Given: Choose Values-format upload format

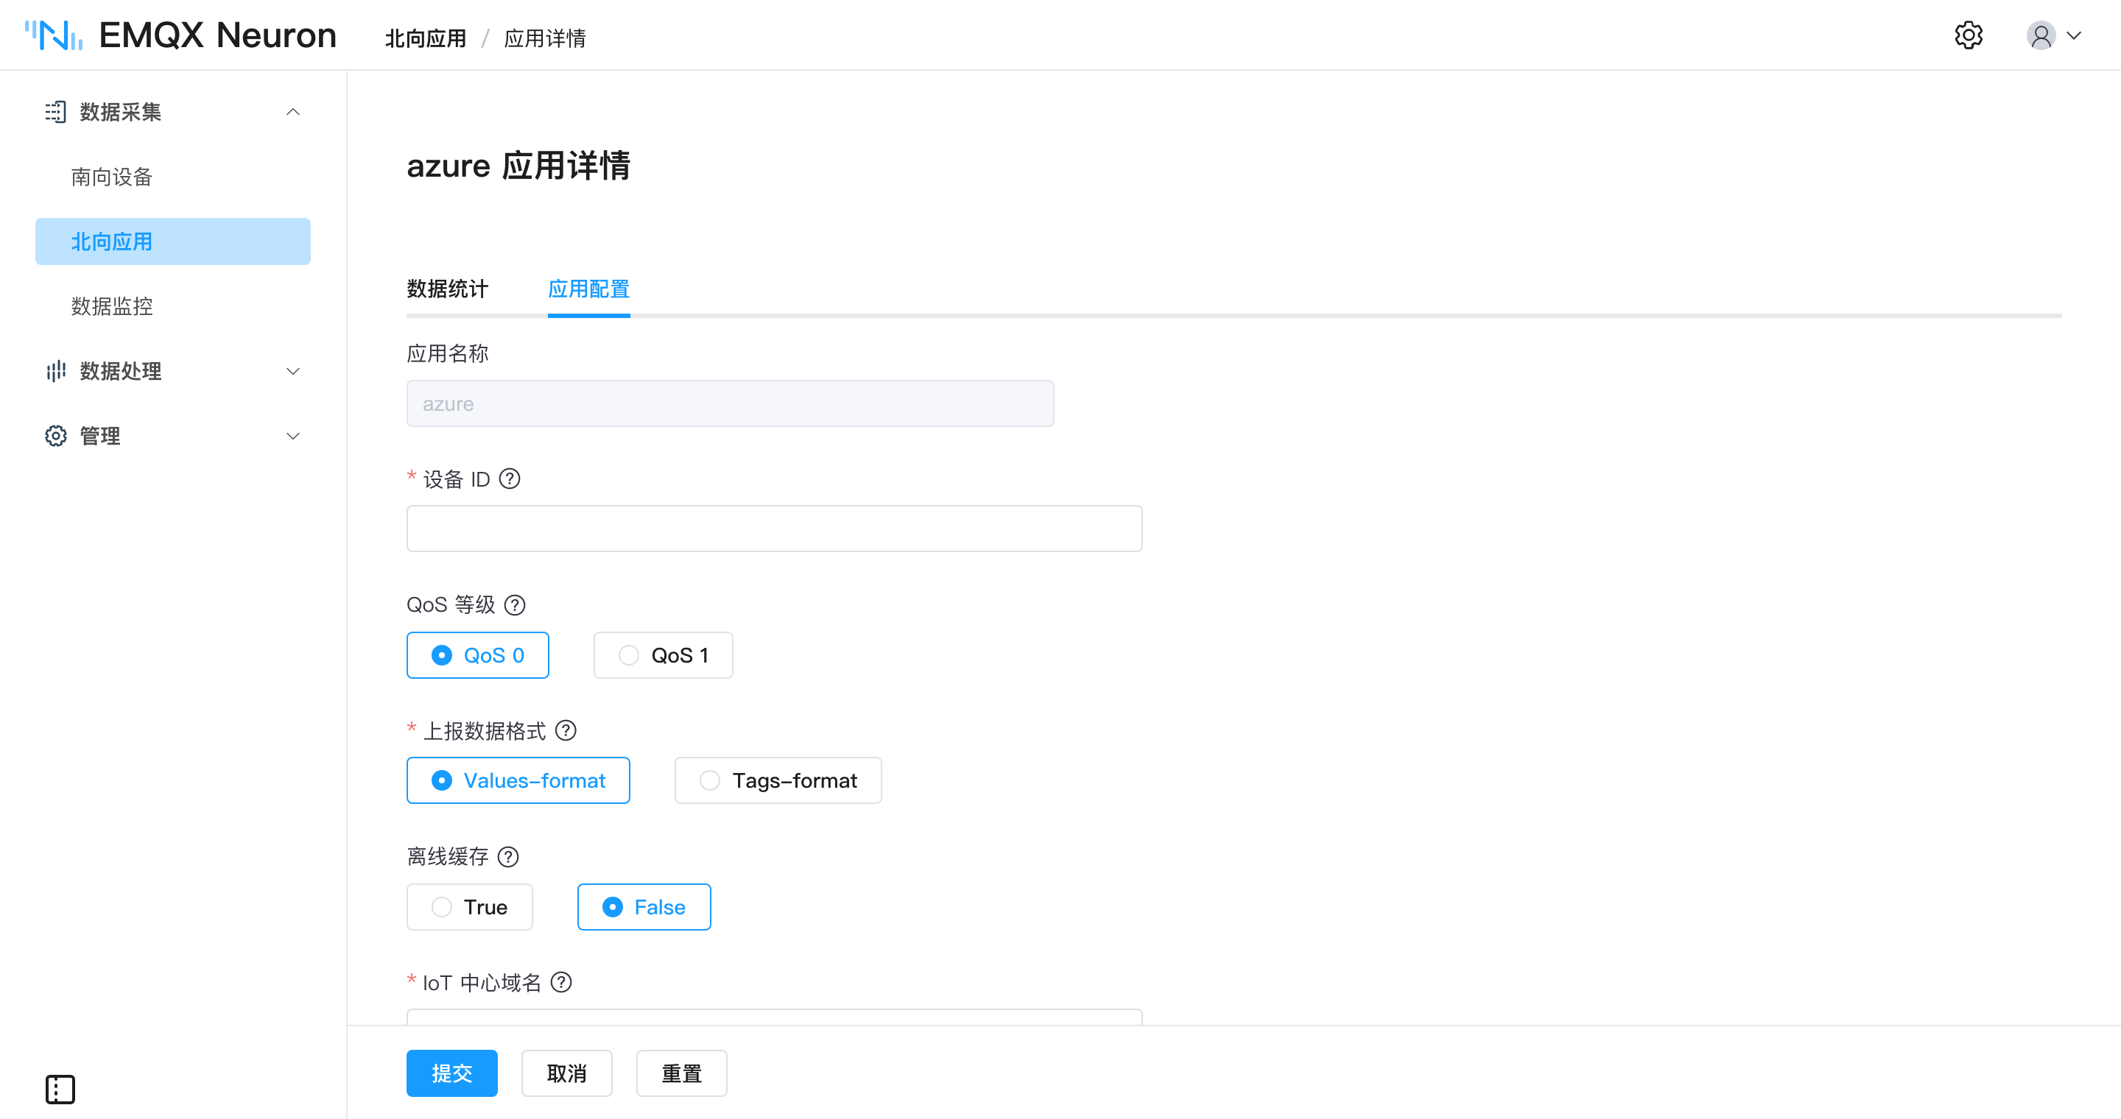Looking at the screenshot, I should [x=518, y=780].
